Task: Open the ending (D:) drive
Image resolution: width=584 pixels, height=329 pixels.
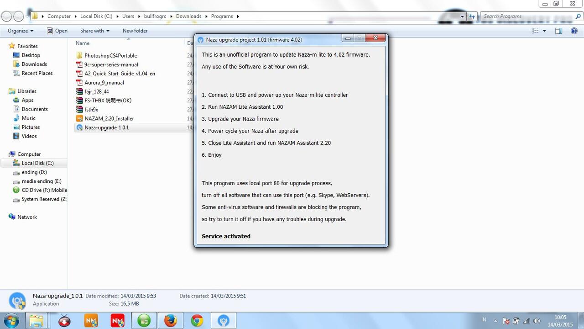Action: coord(34,172)
